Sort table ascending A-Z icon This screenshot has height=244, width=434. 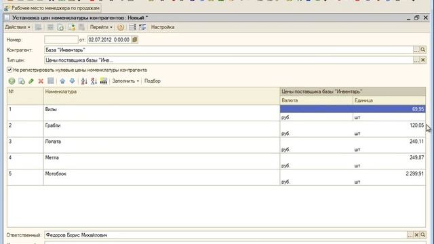[x=84, y=81]
